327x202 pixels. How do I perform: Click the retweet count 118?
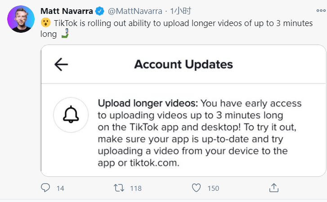(135, 189)
